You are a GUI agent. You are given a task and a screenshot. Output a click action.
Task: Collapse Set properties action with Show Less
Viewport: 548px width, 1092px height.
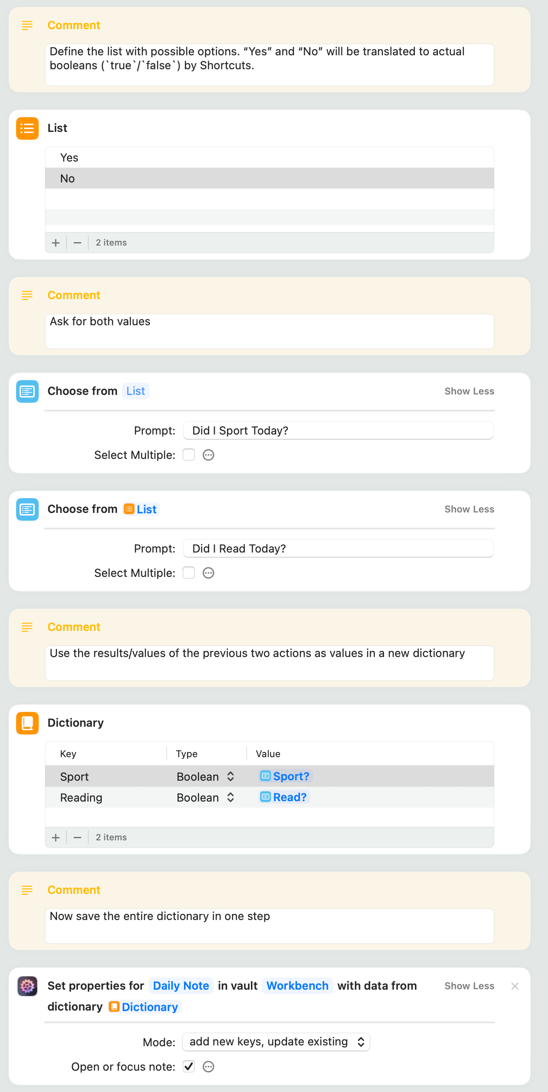click(469, 986)
